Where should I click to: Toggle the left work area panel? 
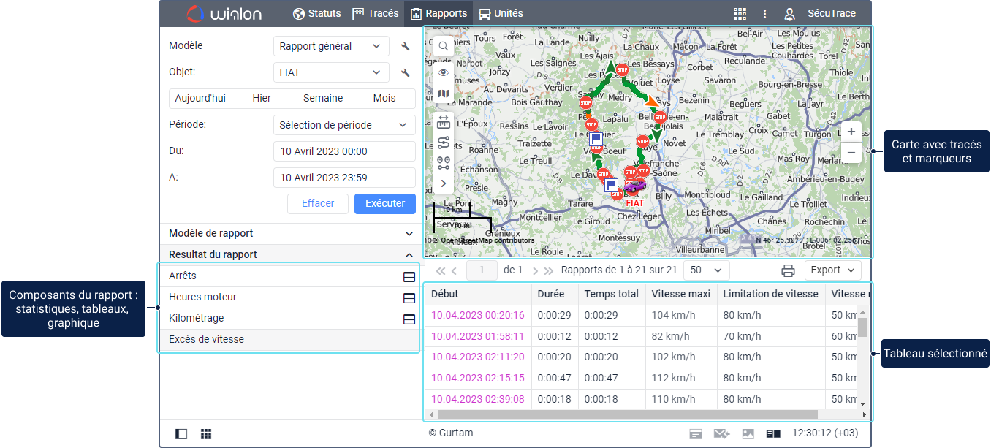click(x=181, y=434)
